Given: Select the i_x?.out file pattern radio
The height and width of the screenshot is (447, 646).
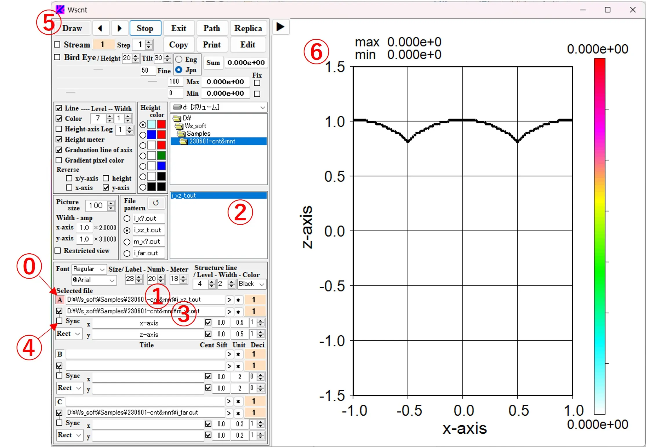Looking at the screenshot, I should [x=127, y=219].
